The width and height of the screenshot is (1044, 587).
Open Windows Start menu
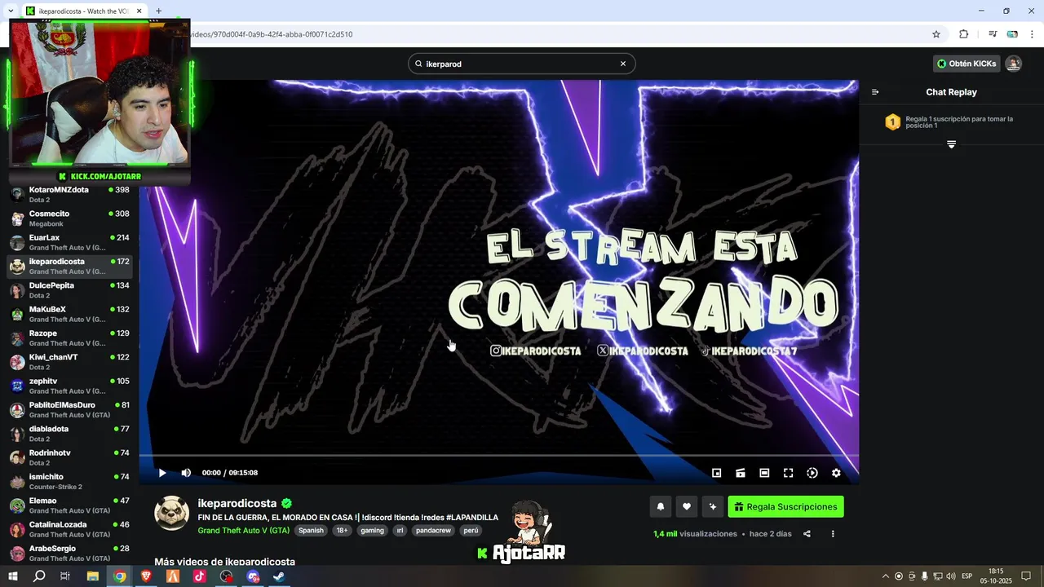(13, 576)
